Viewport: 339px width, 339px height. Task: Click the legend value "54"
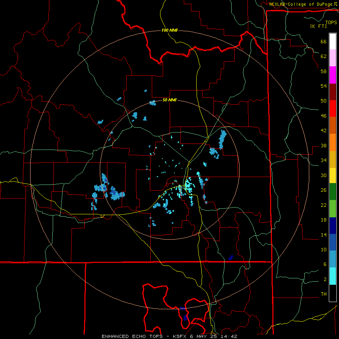pyautogui.click(x=324, y=86)
